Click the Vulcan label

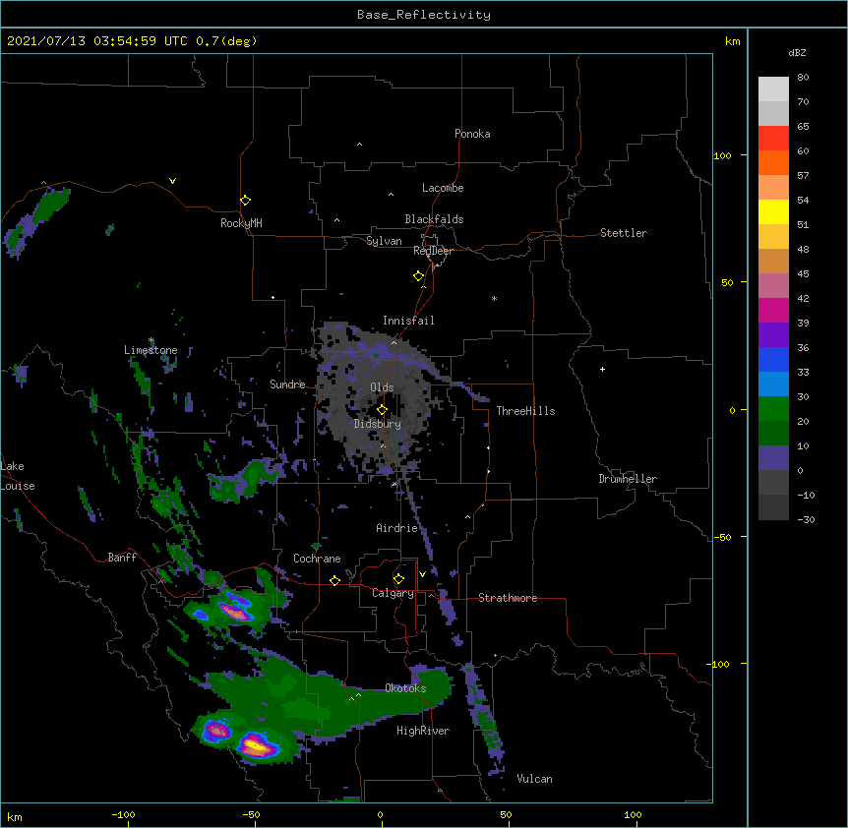coord(534,779)
